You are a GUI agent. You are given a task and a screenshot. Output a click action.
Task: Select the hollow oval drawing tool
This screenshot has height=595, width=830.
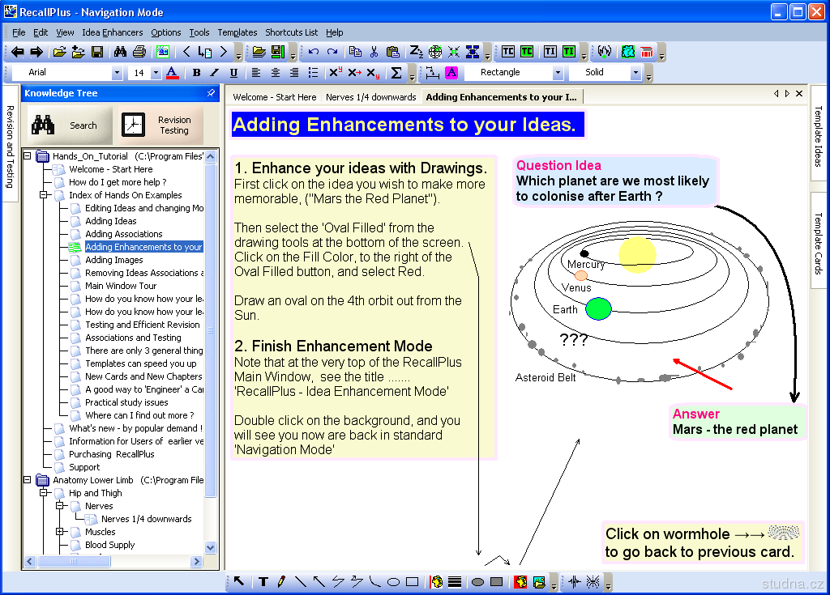tap(393, 582)
